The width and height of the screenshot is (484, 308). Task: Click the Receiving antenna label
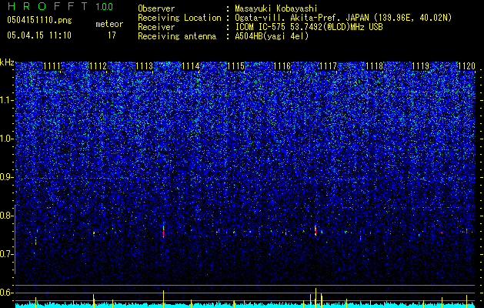tap(177, 36)
